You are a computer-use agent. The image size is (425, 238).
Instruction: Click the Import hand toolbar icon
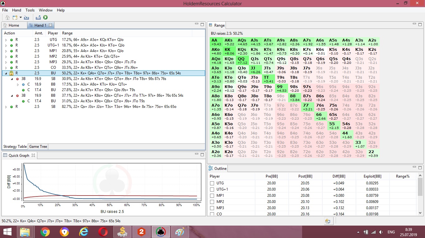[x=26, y=18]
